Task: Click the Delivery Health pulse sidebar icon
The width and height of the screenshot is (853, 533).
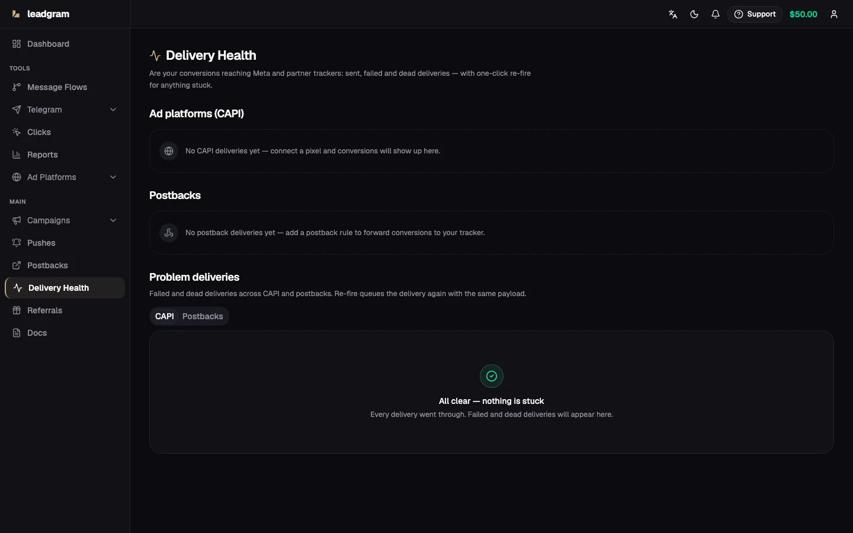Action: coord(18,288)
